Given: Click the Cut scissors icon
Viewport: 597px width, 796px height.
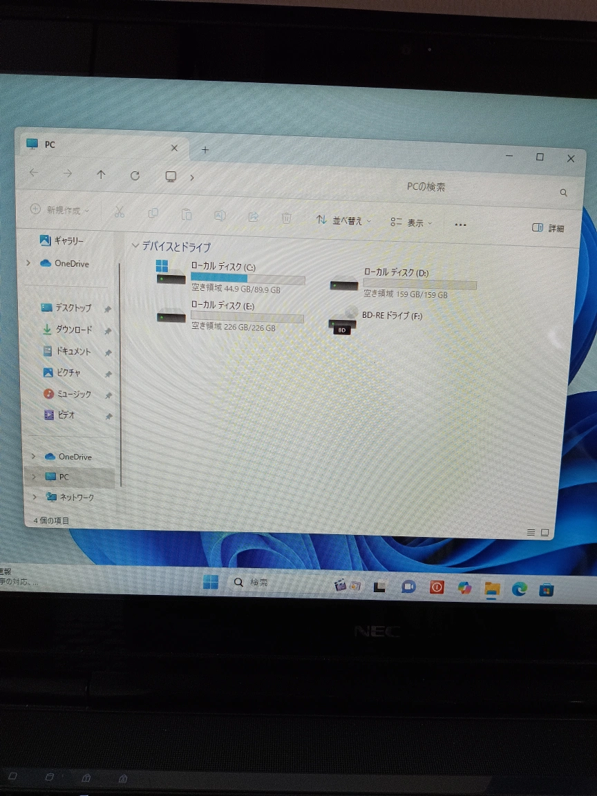Looking at the screenshot, I should pos(119,212).
